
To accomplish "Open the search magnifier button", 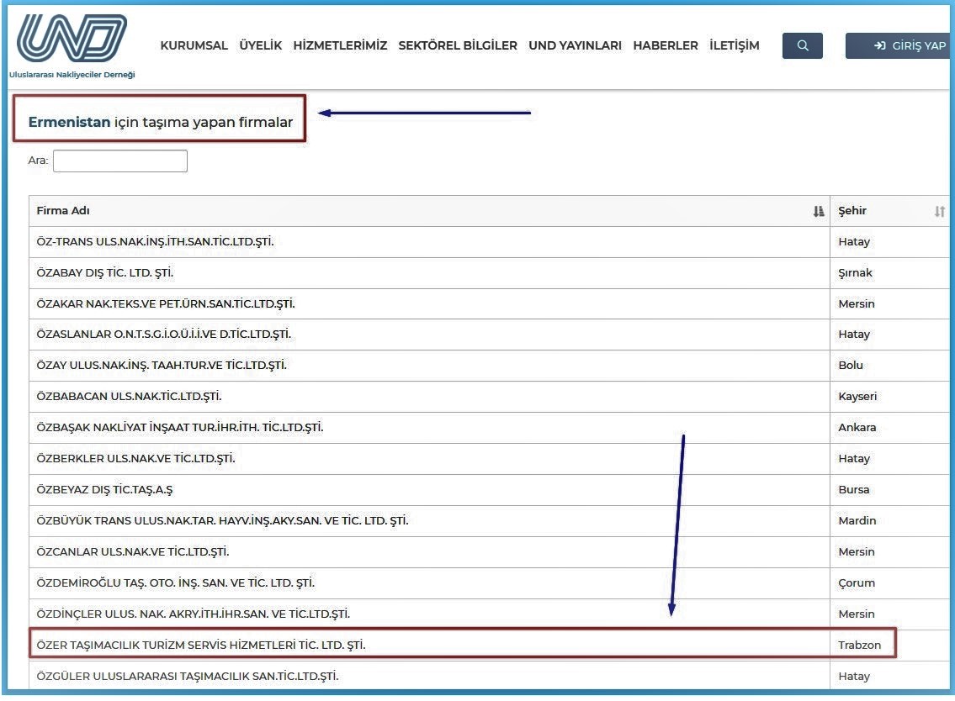I will pos(802,45).
